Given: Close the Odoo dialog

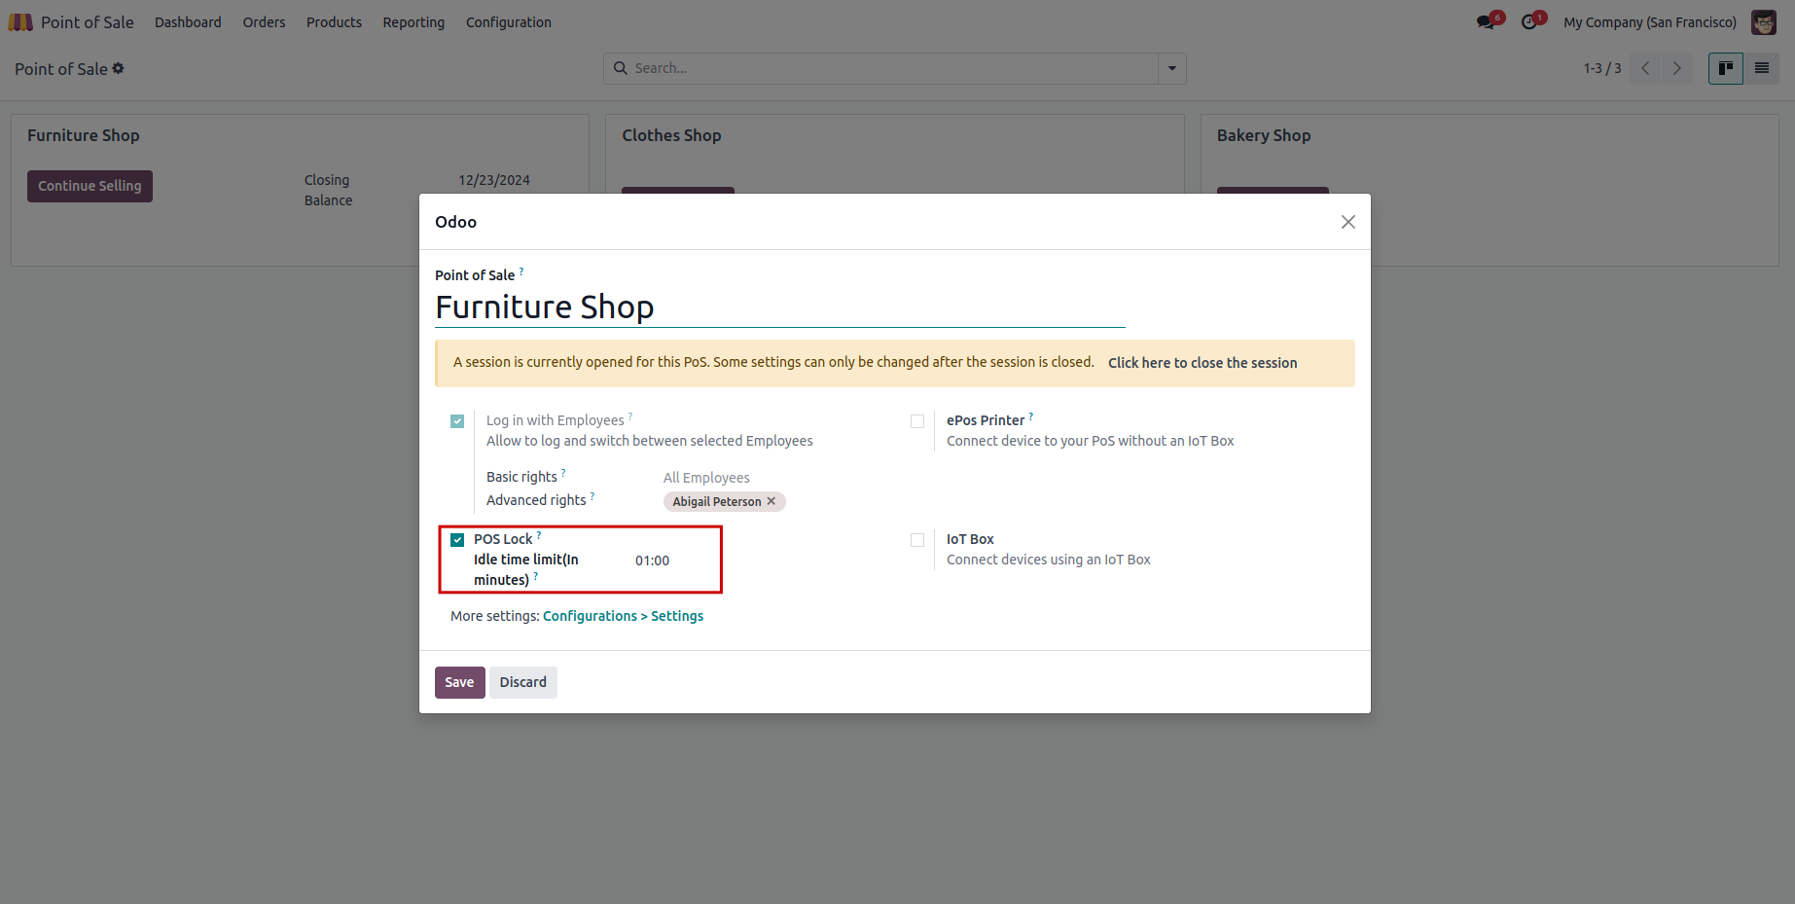Looking at the screenshot, I should [x=1347, y=222].
